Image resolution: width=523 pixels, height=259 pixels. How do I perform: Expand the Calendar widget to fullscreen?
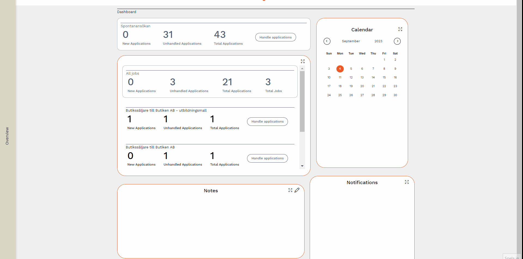[400, 29]
